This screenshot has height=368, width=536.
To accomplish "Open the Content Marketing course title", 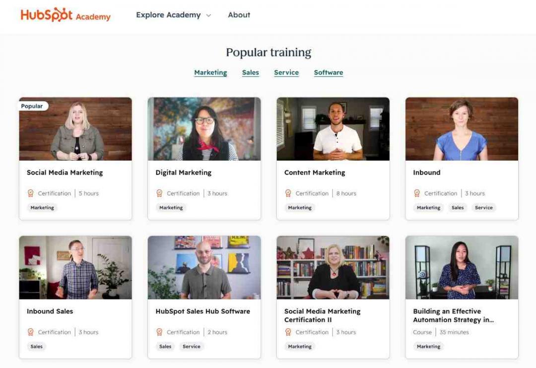I will (x=315, y=173).
